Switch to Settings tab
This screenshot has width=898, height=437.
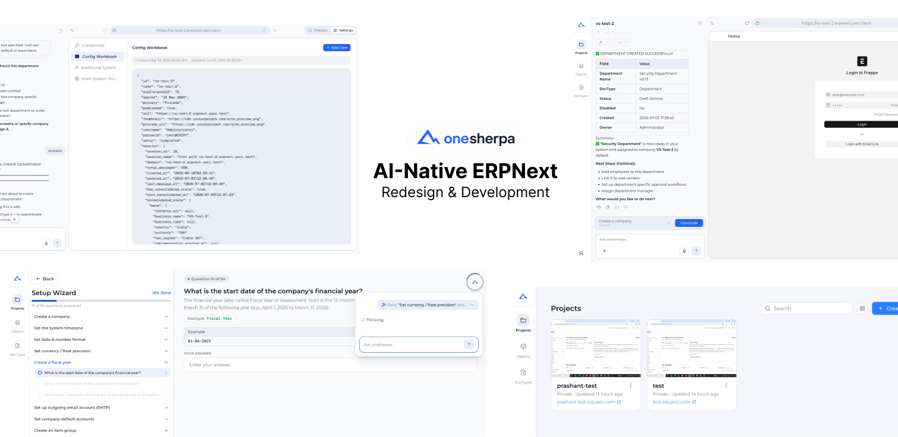coord(343,30)
